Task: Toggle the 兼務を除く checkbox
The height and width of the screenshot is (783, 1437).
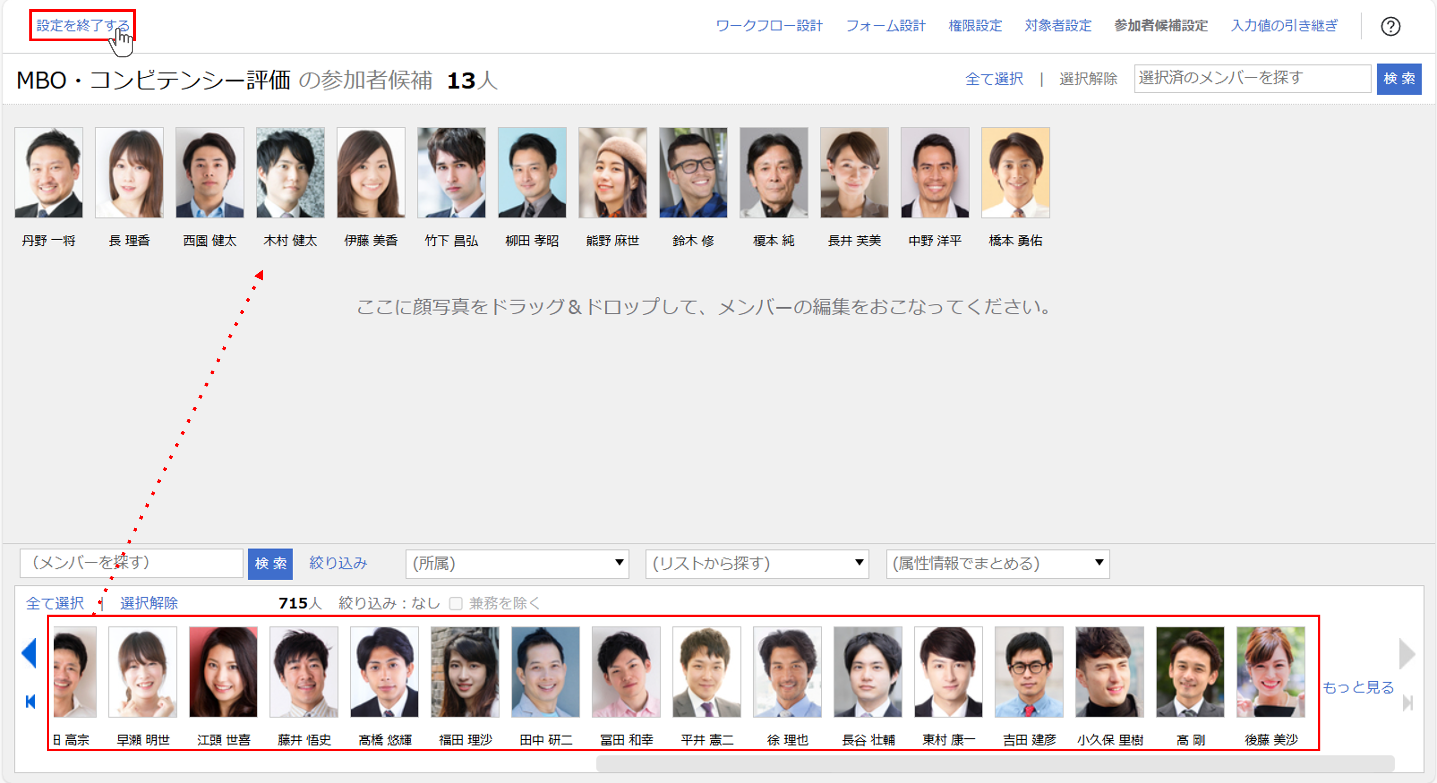Action: (456, 603)
